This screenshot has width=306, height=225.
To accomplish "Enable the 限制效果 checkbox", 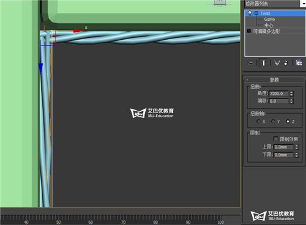I will pyautogui.click(x=275, y=139).
